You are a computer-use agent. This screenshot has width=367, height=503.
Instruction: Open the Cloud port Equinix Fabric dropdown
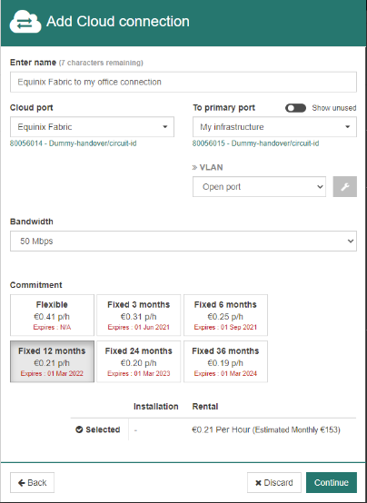click(x=92, y=127)
